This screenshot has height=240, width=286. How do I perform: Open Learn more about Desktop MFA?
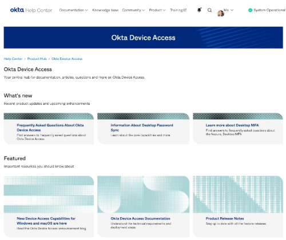pos(232,125)
